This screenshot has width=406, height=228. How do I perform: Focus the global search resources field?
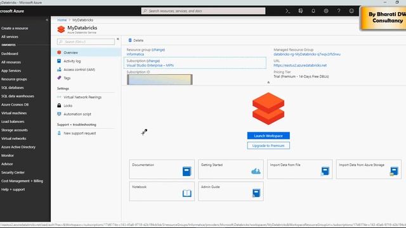point(203,11)
